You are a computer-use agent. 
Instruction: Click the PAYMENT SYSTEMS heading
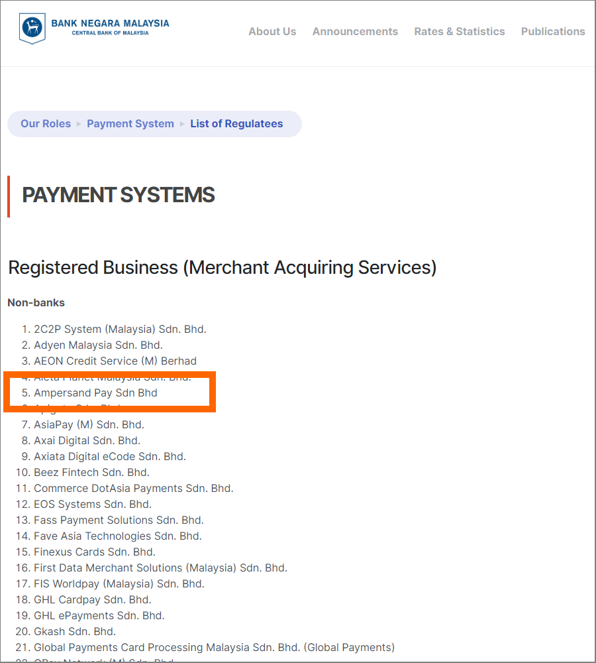pos(119,195)
